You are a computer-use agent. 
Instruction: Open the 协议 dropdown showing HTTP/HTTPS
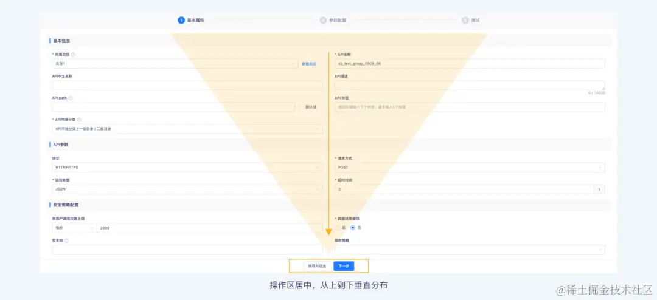[x=187, y=168]
